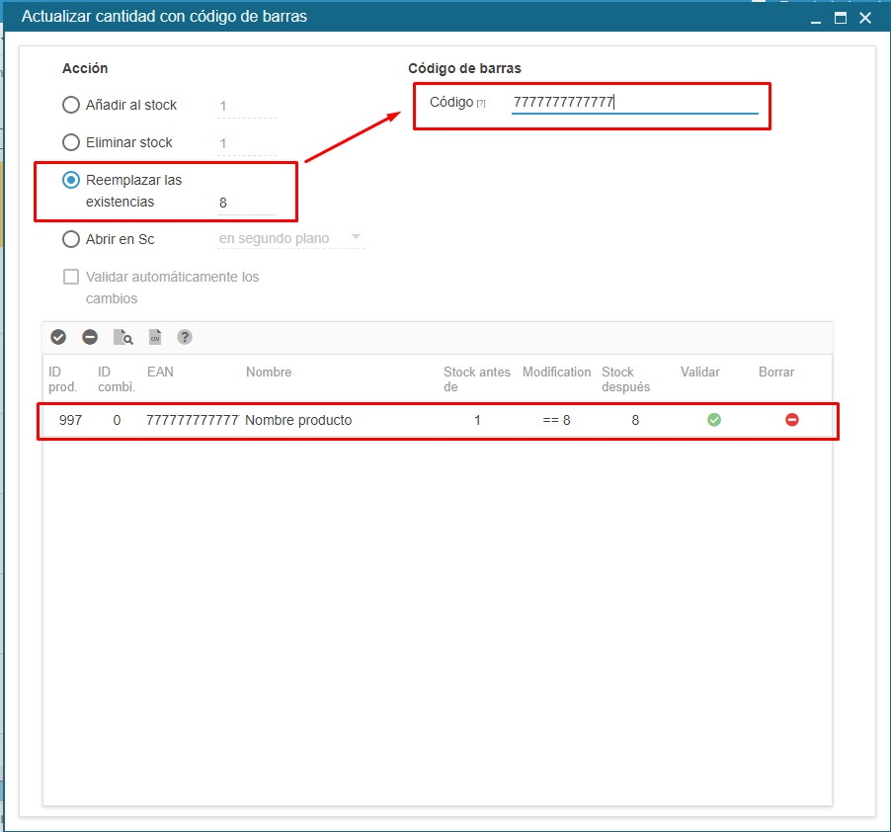This screenshot has width=891, height=832.
Task: Select the 'Eliminar stock' radio option
Action: 71,142
